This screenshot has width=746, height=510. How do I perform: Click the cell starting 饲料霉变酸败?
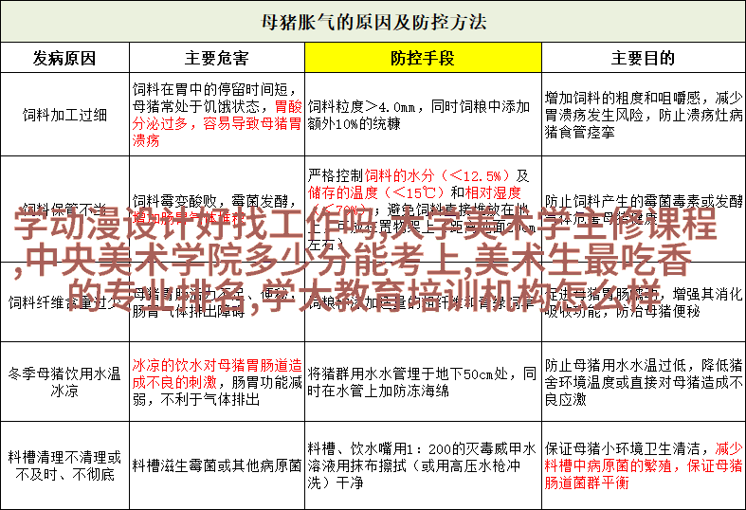[217, 209]
